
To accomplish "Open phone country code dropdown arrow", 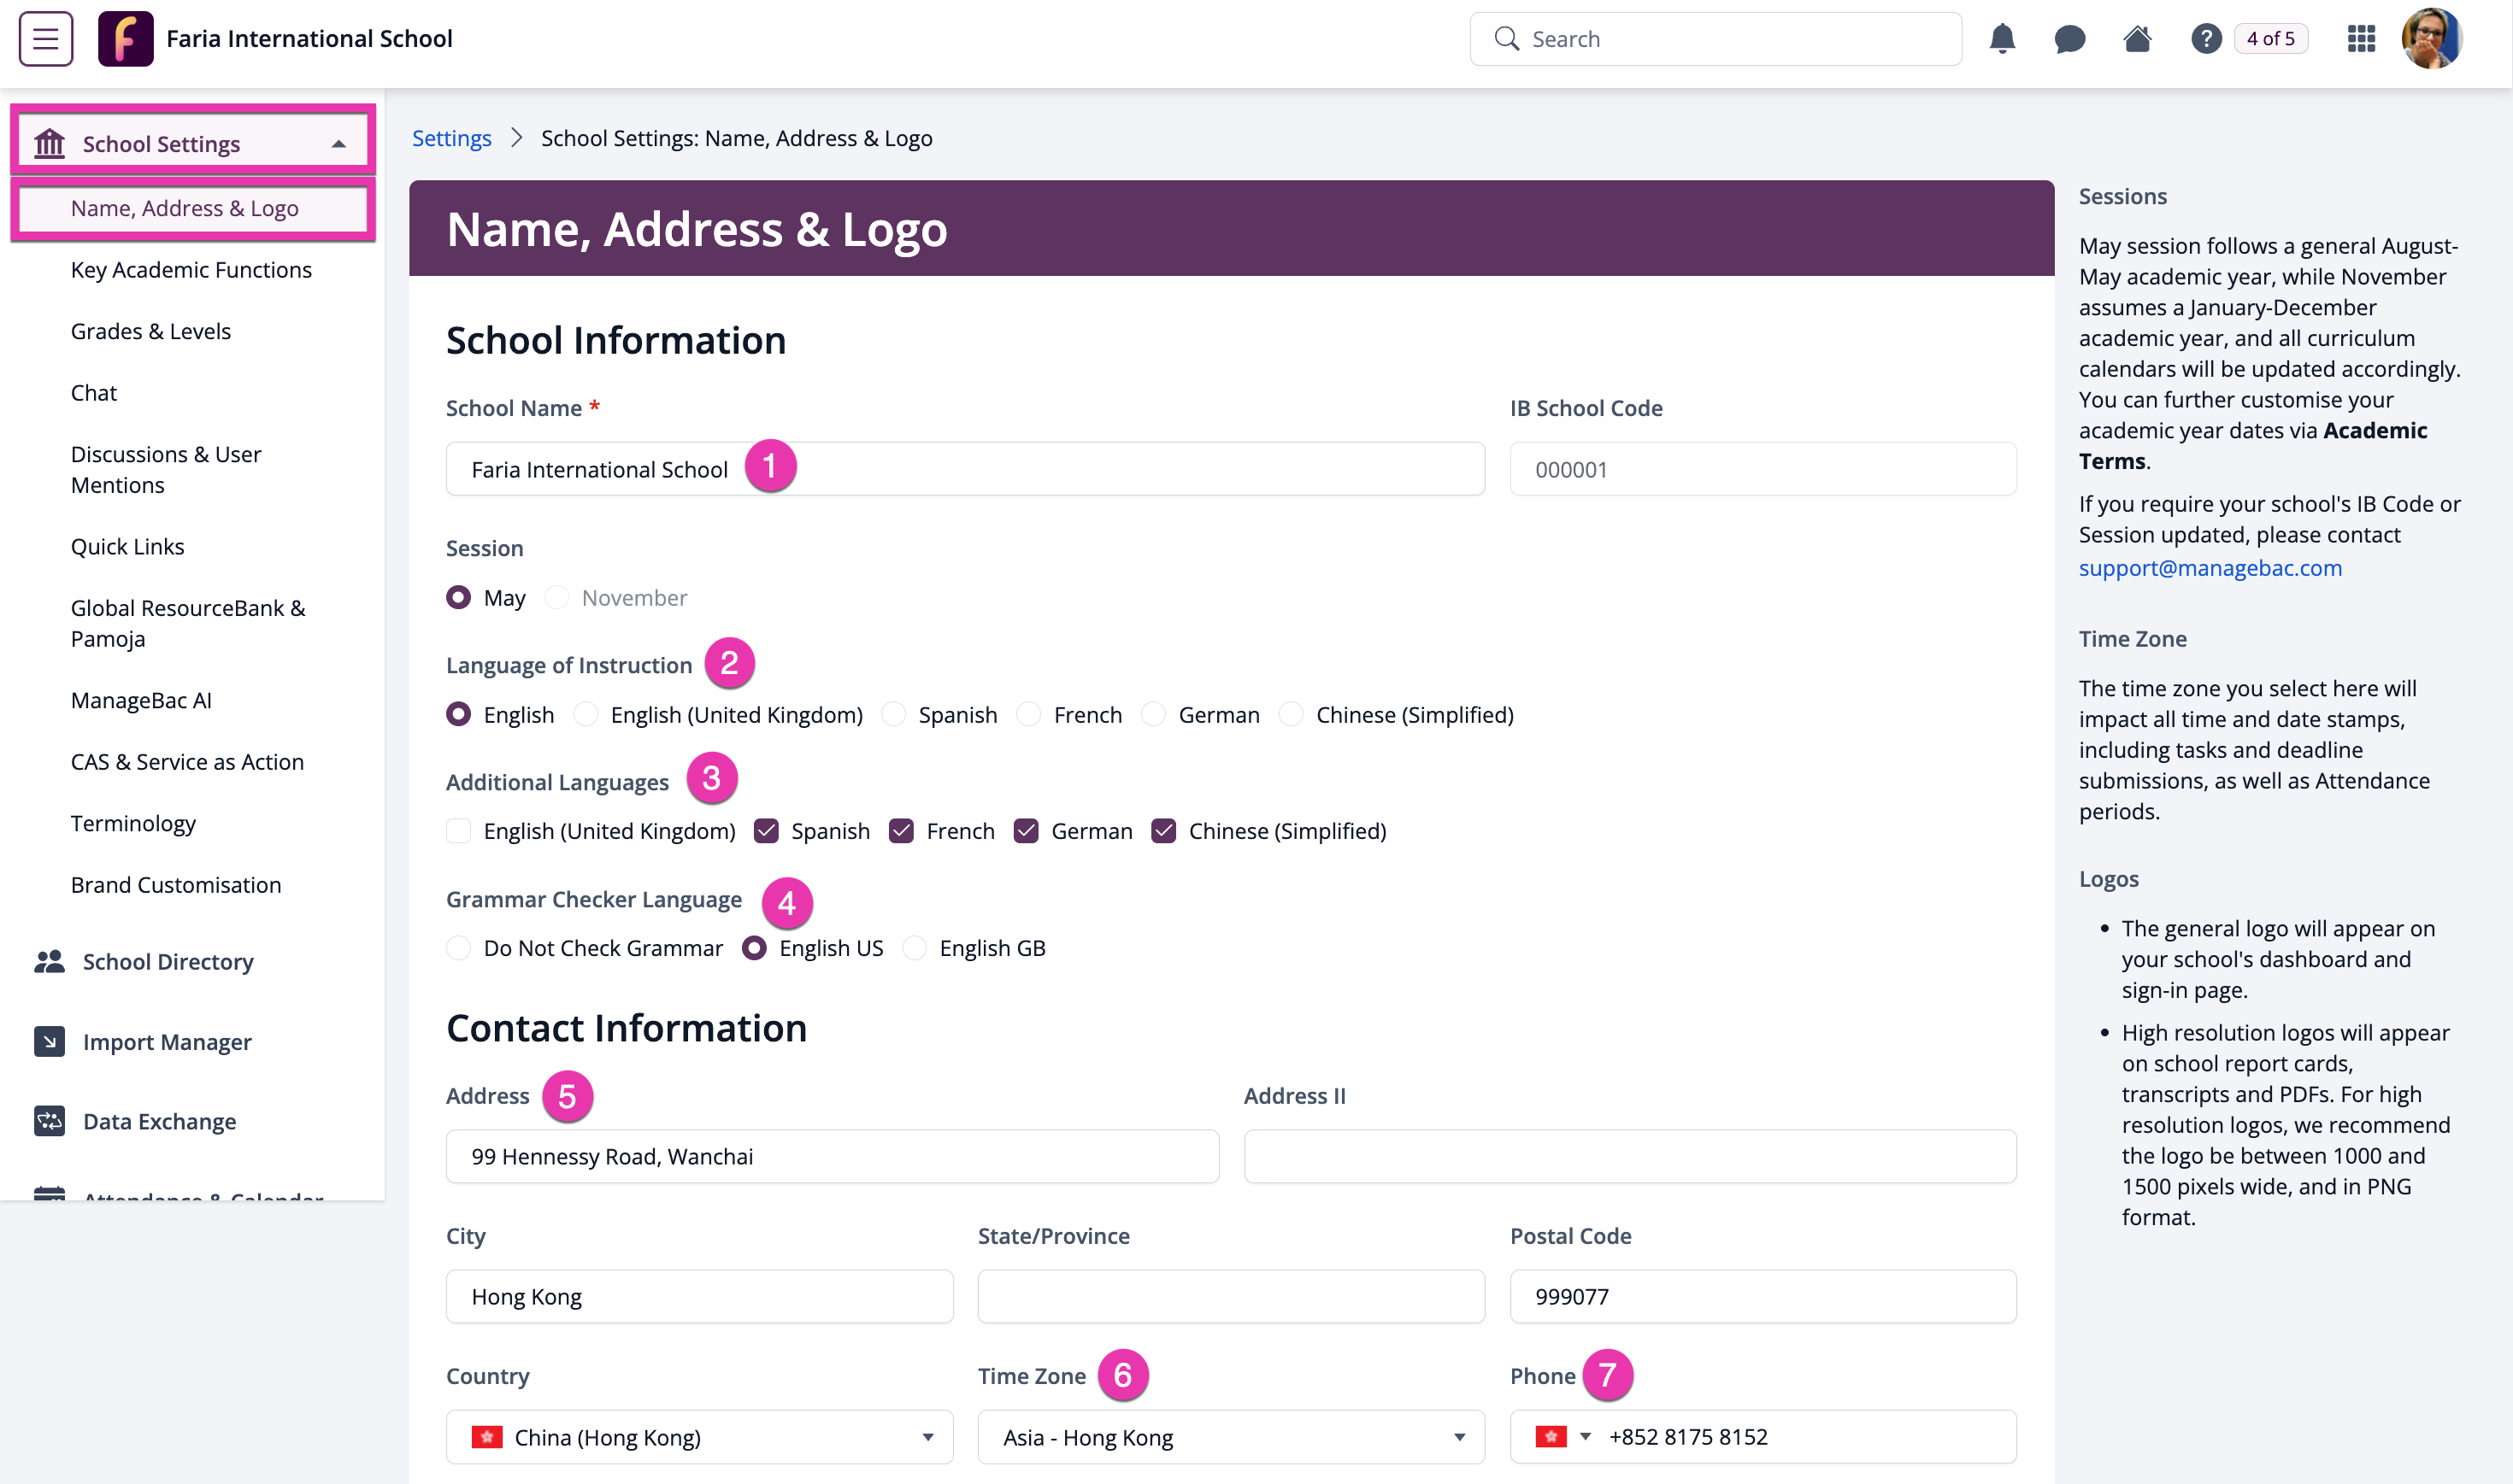I will [1586, 1437].
